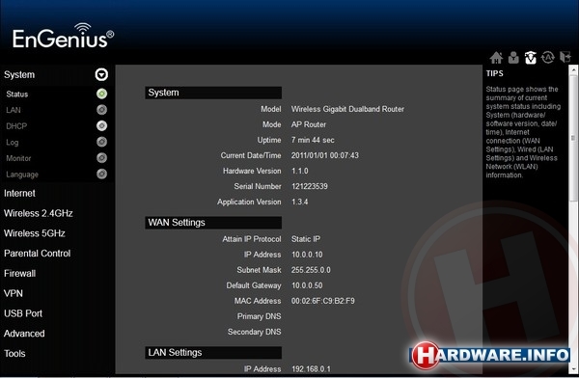Open the Advanced section
The width and height of the screenshot is (579, 378).
(x=24, y=334)
